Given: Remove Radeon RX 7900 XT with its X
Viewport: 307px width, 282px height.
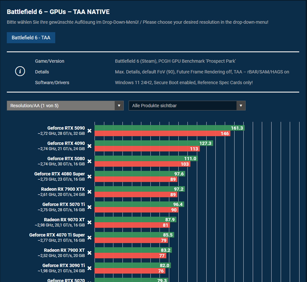Looking at the screenshot, I should (x=89, y=253).
